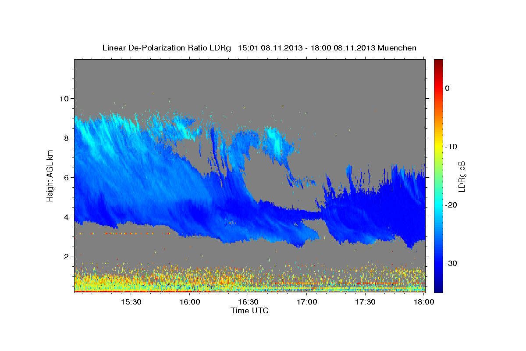Screen dimensions: 526x351
Task: Click the 18:00 time tick label
Action: pos(424,302)
